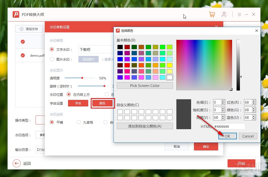Click the OK button in the color dialog
The height and width of the screenshot is (177, 268).
[227, 136]
